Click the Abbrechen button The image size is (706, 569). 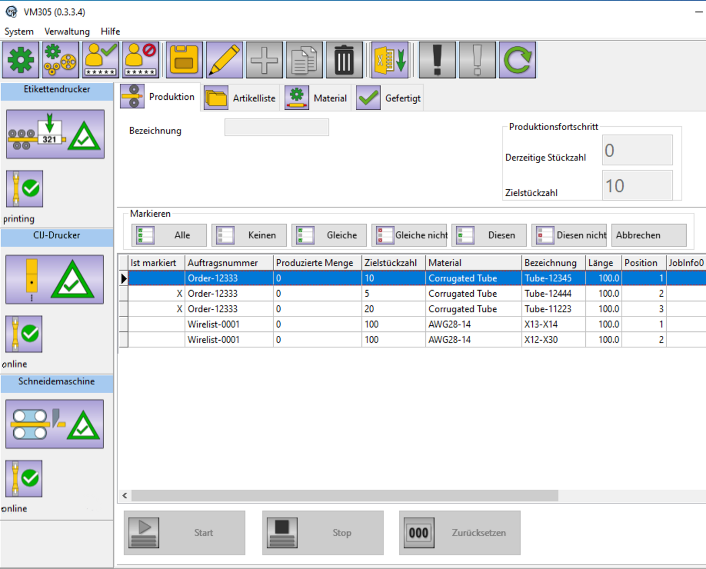pyautogui.click(x=649, y=235)
